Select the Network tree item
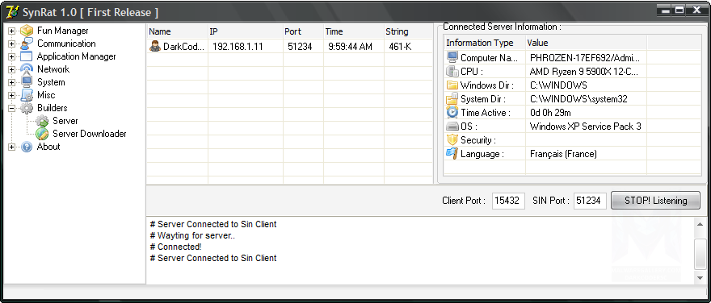The height and width of the screenshot is (303, 711). coord(53,69)
